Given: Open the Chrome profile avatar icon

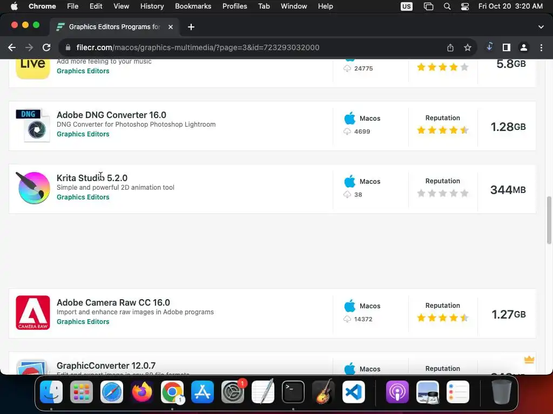Looking at the screenshot, I should 524,47.
